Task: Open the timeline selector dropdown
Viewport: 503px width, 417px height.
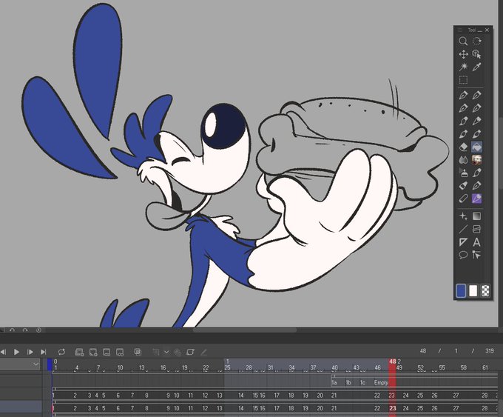Action: tap(20, 364)
